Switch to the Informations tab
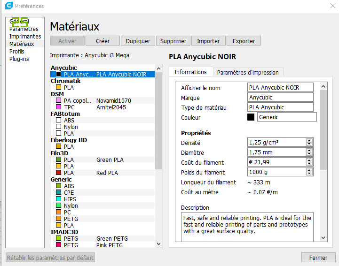Image resolution: width=339 pixels, height=266 pixels. pyautogui.click(x=190, y=72)
